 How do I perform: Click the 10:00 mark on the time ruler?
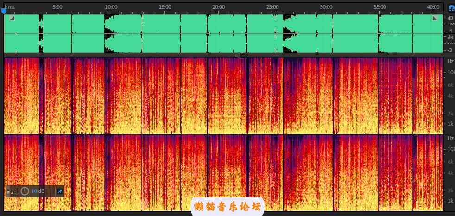click(111, 7)
